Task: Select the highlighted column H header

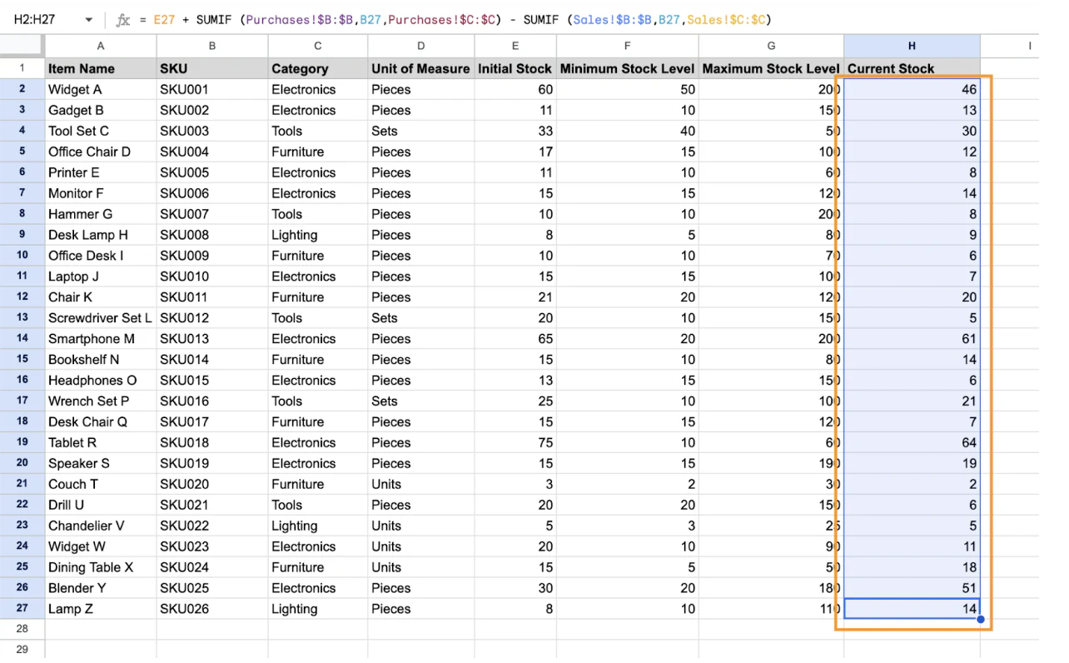Action: (912, 46)
